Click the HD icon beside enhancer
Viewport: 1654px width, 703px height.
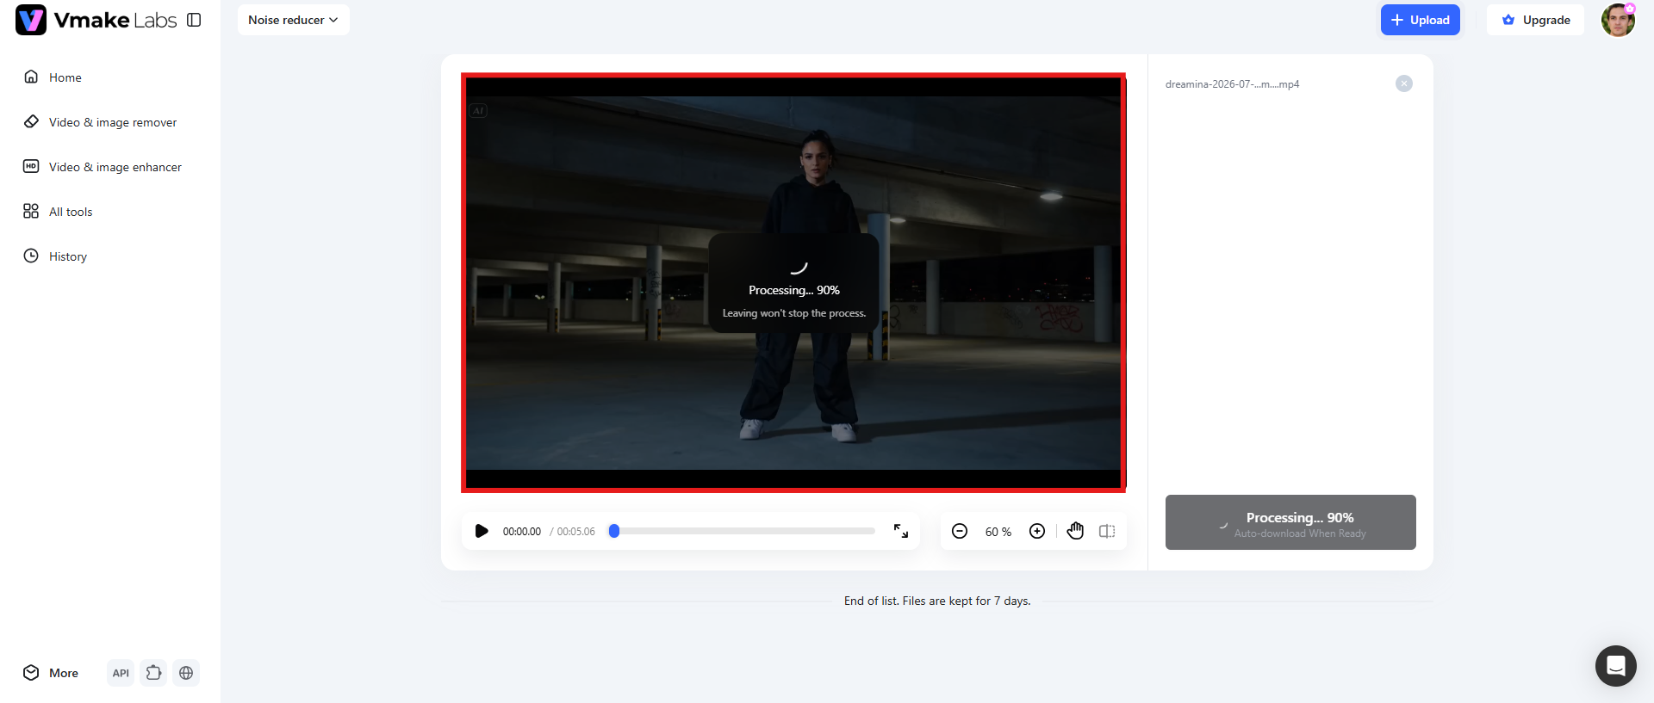31,166
